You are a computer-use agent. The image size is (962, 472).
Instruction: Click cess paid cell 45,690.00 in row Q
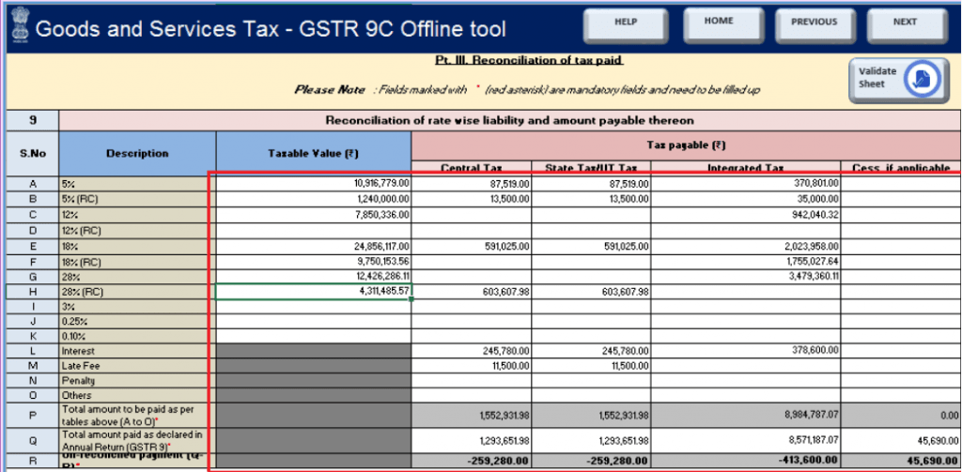coord(901,440)
